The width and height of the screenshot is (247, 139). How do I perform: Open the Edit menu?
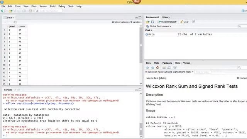[x=10, y=6]
